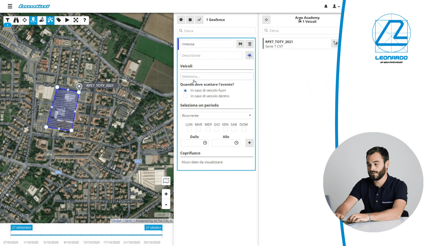Click the Descrizione field
Screen dimensions: 437x246
(x=211, y=55)
